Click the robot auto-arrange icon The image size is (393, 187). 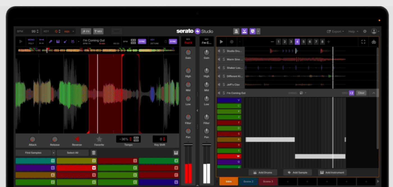(x=374, y=42)
